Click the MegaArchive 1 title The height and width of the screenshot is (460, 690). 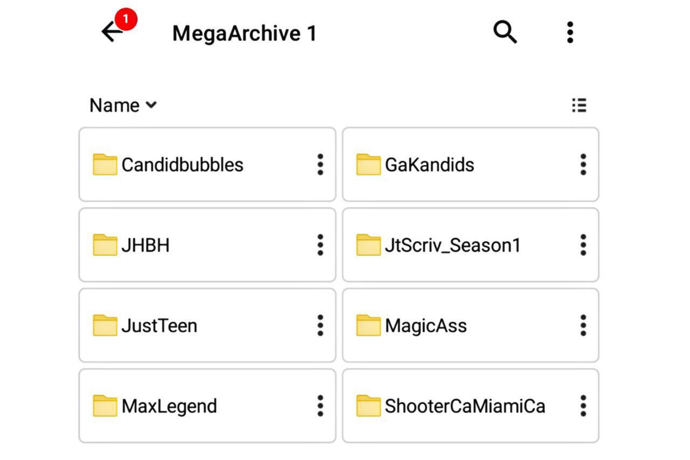(x=244, y=33)
